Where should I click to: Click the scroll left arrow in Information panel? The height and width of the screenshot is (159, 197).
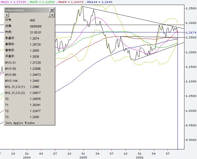coord(6,15)
